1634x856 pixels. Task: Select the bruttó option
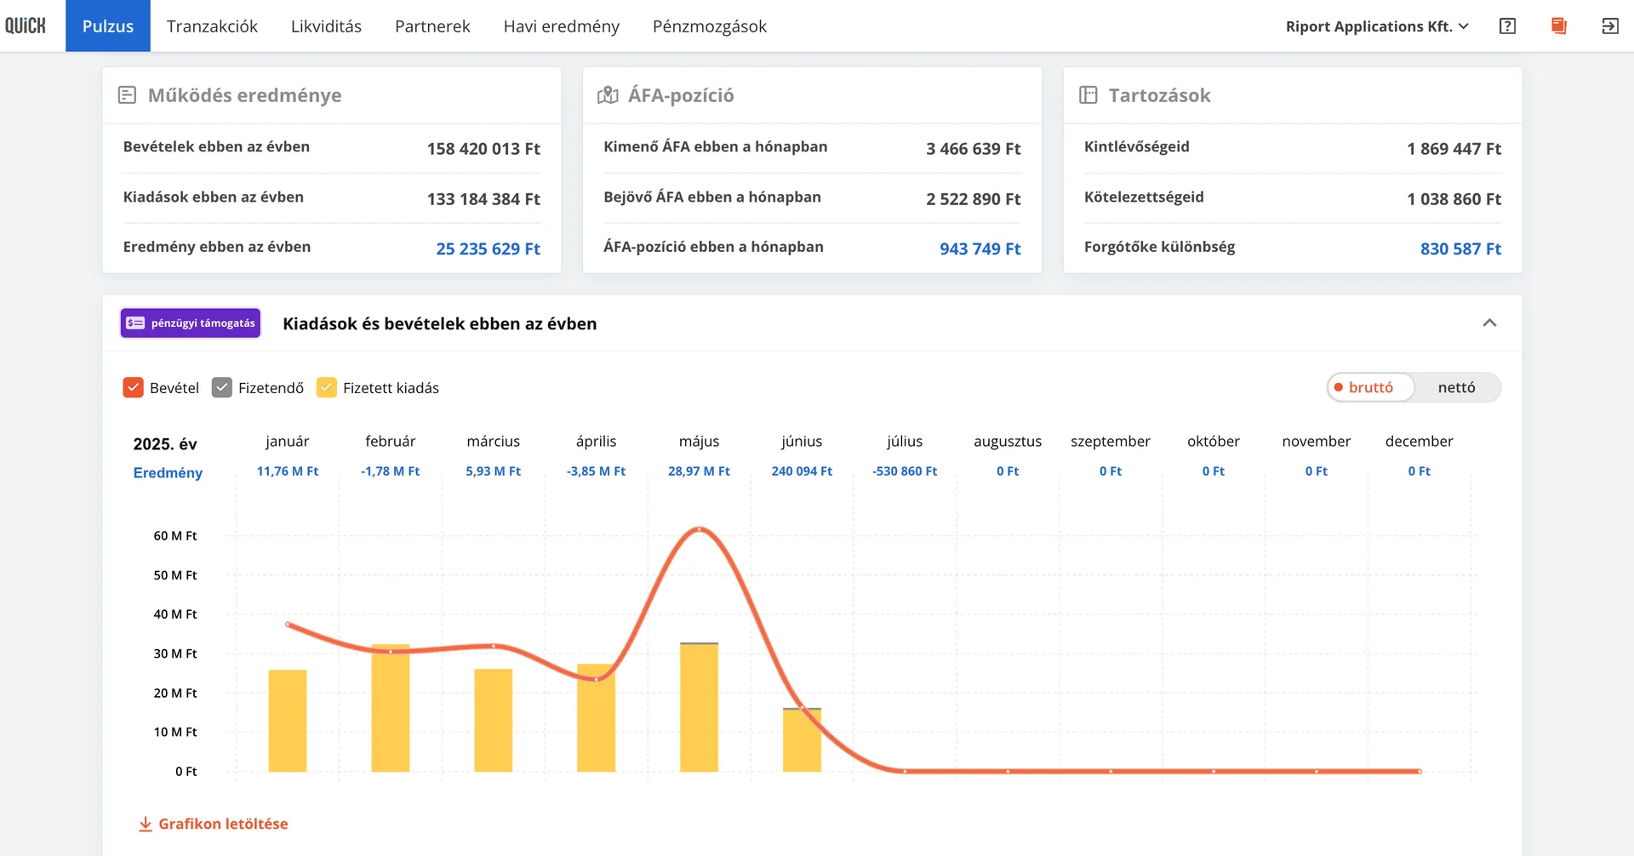(x=1371, y=387)
